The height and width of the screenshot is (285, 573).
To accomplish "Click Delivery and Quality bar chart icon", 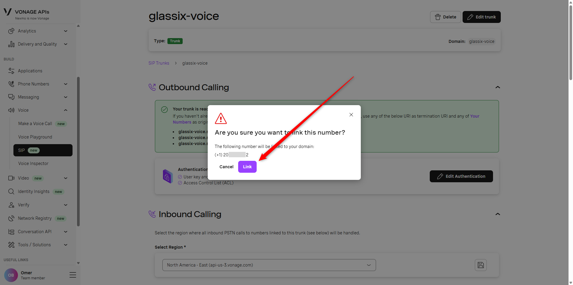I will [11, 44].
